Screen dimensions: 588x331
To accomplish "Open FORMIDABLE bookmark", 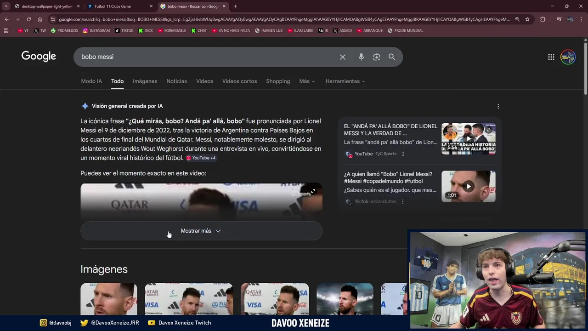I will click(x=172, y=31).
